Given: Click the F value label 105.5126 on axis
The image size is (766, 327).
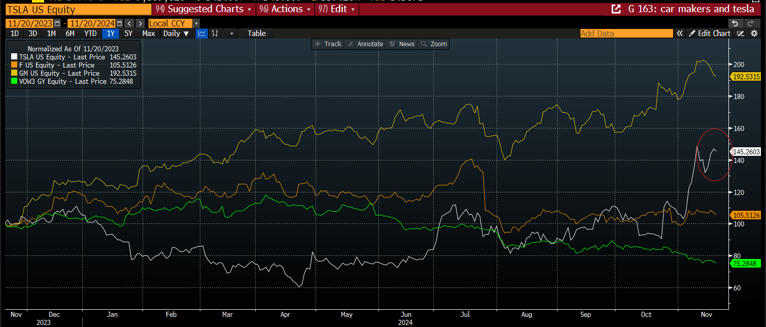Looking at the screenshot, I should pos(745,215).
